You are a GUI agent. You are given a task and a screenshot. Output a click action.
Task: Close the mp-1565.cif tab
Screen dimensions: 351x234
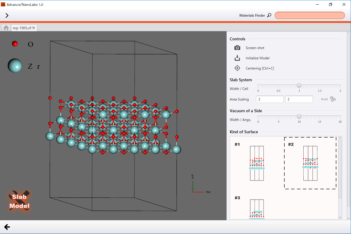(x=34, y=28)
